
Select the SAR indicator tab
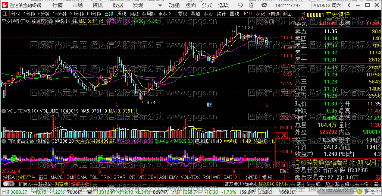pyautogui.click(x=228, y=177)
